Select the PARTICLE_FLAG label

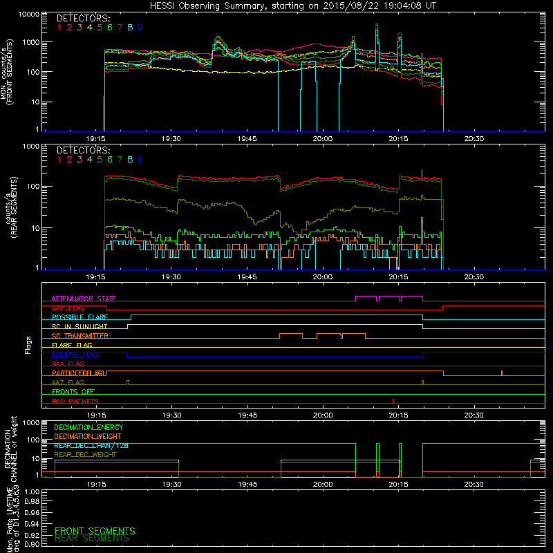click(78, 373)
